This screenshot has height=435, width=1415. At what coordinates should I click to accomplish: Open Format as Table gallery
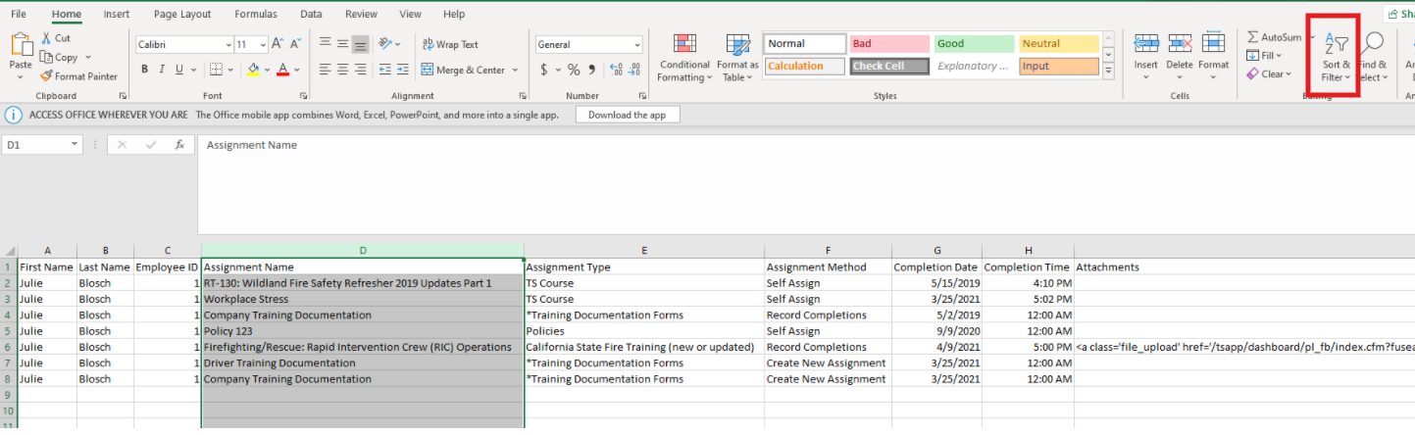(737, 58)
